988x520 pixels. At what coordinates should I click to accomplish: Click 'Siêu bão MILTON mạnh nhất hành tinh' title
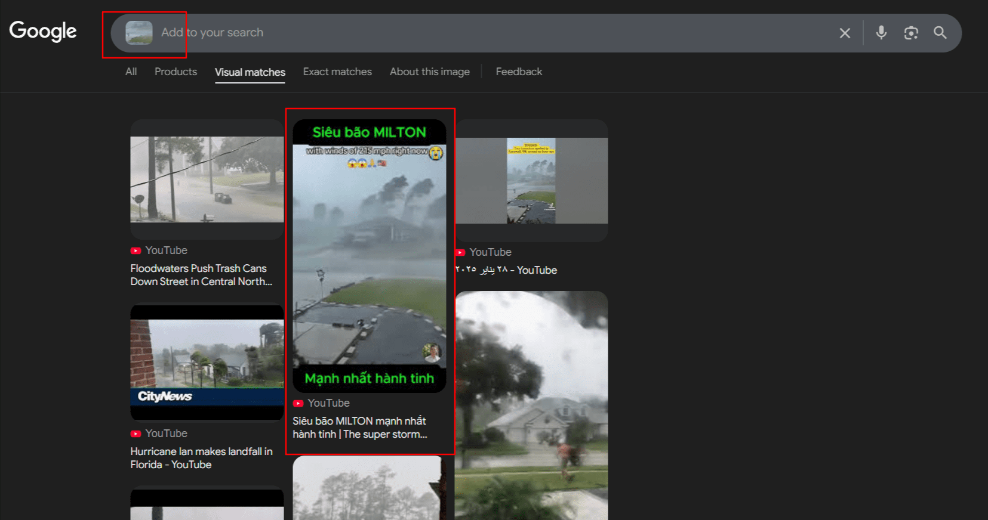pyautogui.click(x=359, y=428)
